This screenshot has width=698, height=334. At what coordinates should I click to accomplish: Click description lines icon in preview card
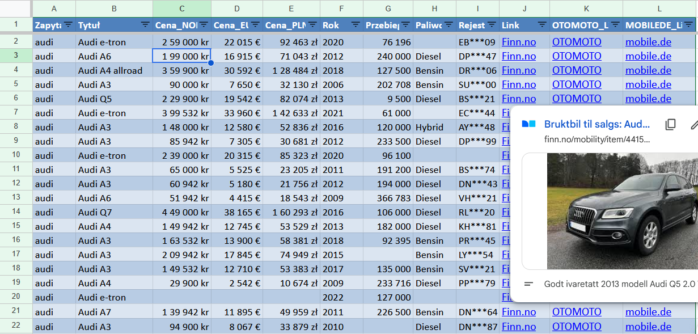[528, 284]
